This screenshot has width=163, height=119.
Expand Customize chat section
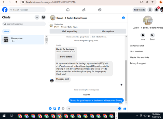[x=137, y=46]
